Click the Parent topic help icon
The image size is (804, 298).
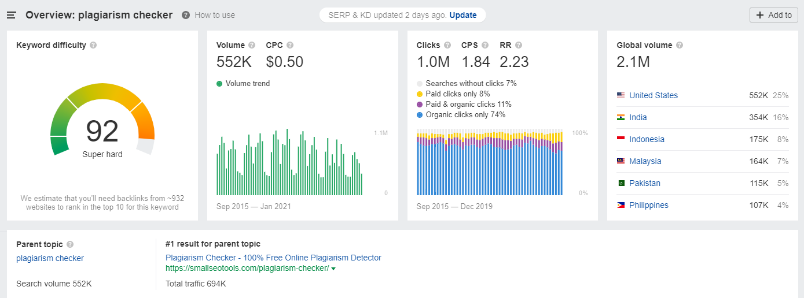click(70, 244)
